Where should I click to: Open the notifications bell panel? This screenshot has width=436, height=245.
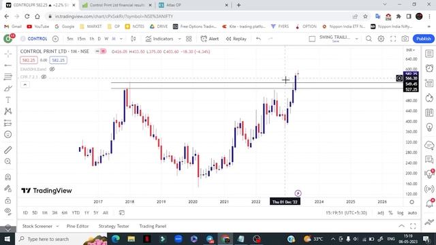[429, 203]
